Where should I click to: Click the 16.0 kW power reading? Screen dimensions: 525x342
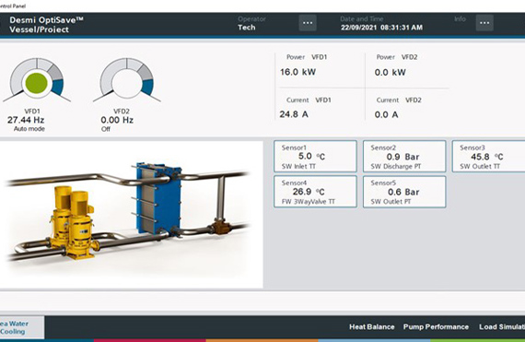tap(297, 72)
